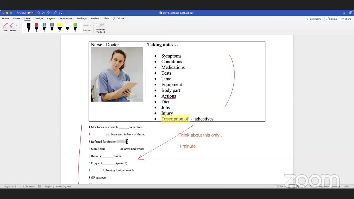Expand the Add Pen dropdown arrow
The height and width of the screenshot is (199, 354).
(x=90, y=26)
